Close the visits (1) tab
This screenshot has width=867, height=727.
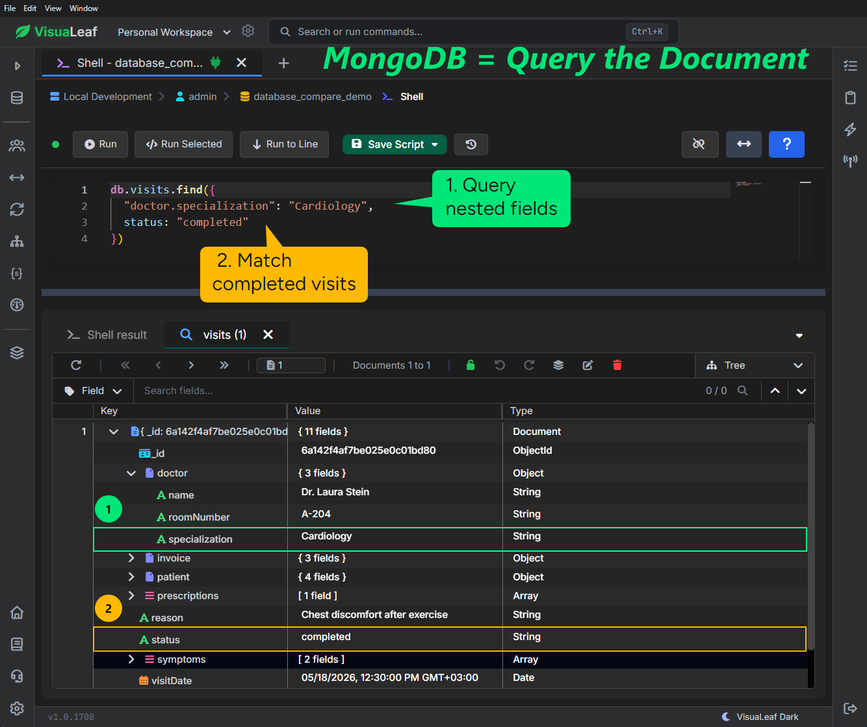[x=268, y=335]
